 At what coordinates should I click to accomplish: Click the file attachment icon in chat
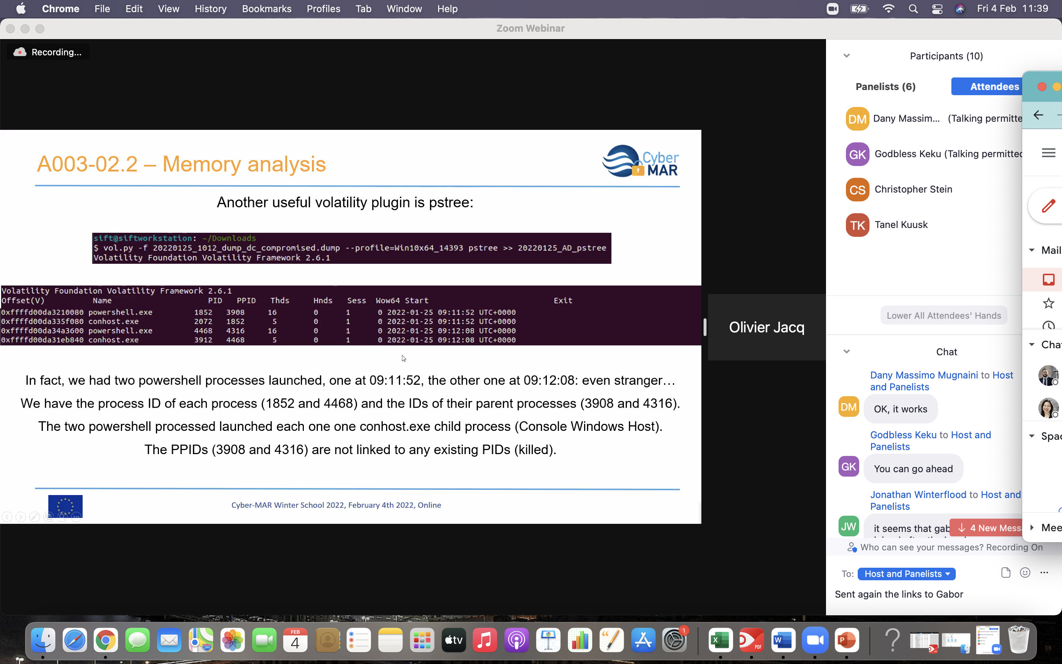pyautogui.click(x=1005, y=572)
